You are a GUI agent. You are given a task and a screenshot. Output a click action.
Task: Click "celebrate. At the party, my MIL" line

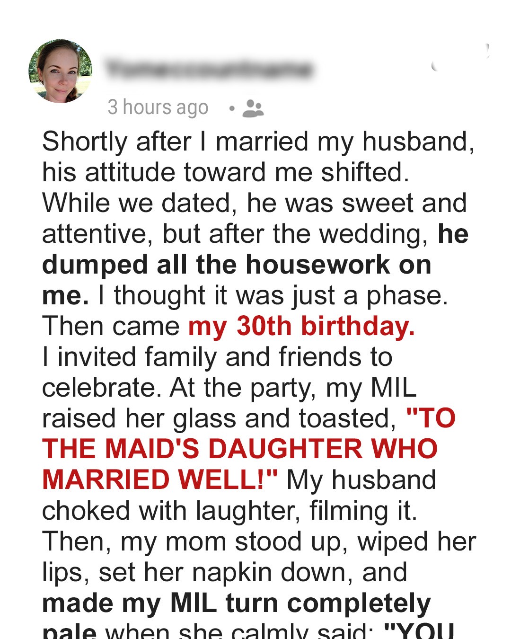click(x=229, y=388)
